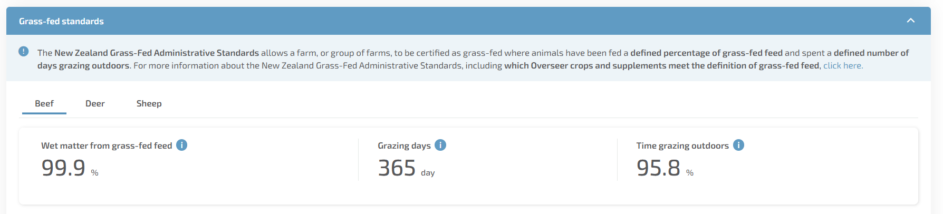Click the Grass-fed standards header title
This screenshot has height=214, width=943.
(x=61, y=21)
